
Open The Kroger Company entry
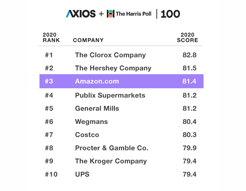pyautogui.click(x=111, y=161)
